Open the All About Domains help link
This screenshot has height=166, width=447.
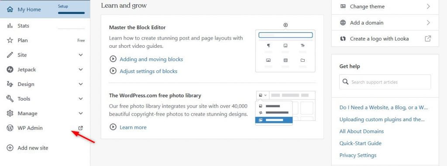pyautogui.click(x=361, y=131)
